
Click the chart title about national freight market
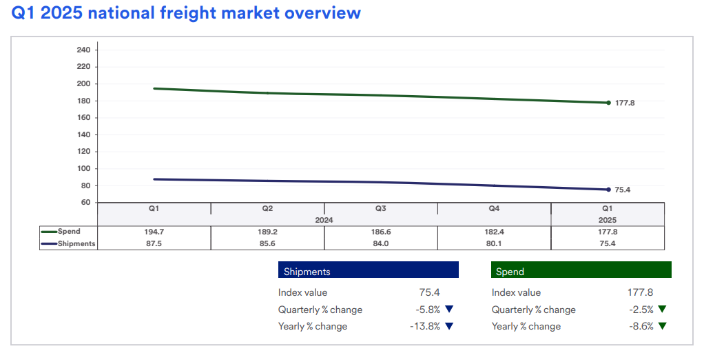(186, 12)
